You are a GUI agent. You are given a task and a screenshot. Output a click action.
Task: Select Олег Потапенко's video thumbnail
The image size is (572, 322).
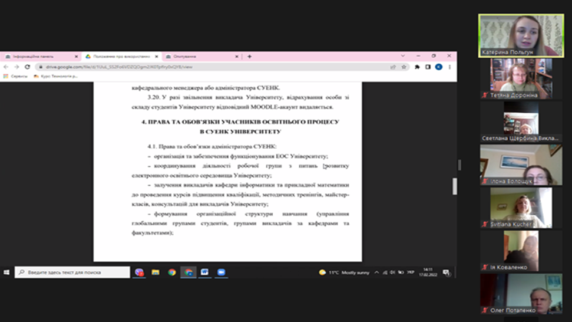point(521,294)
